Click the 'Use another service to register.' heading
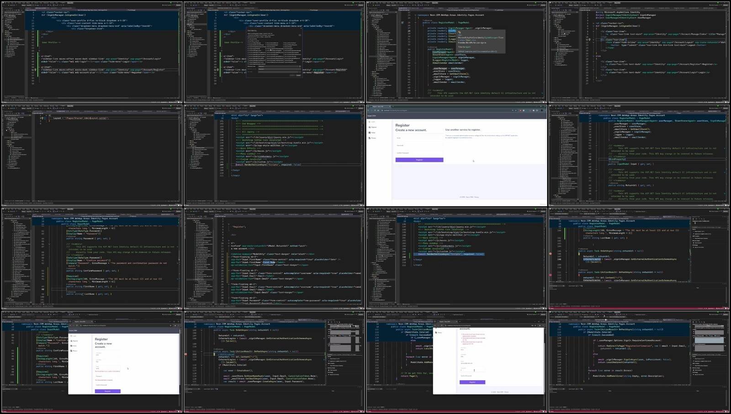731x414 pixels. (x=463, y=130)
